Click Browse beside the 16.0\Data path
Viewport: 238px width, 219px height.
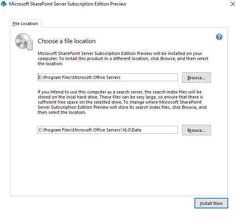196,130
